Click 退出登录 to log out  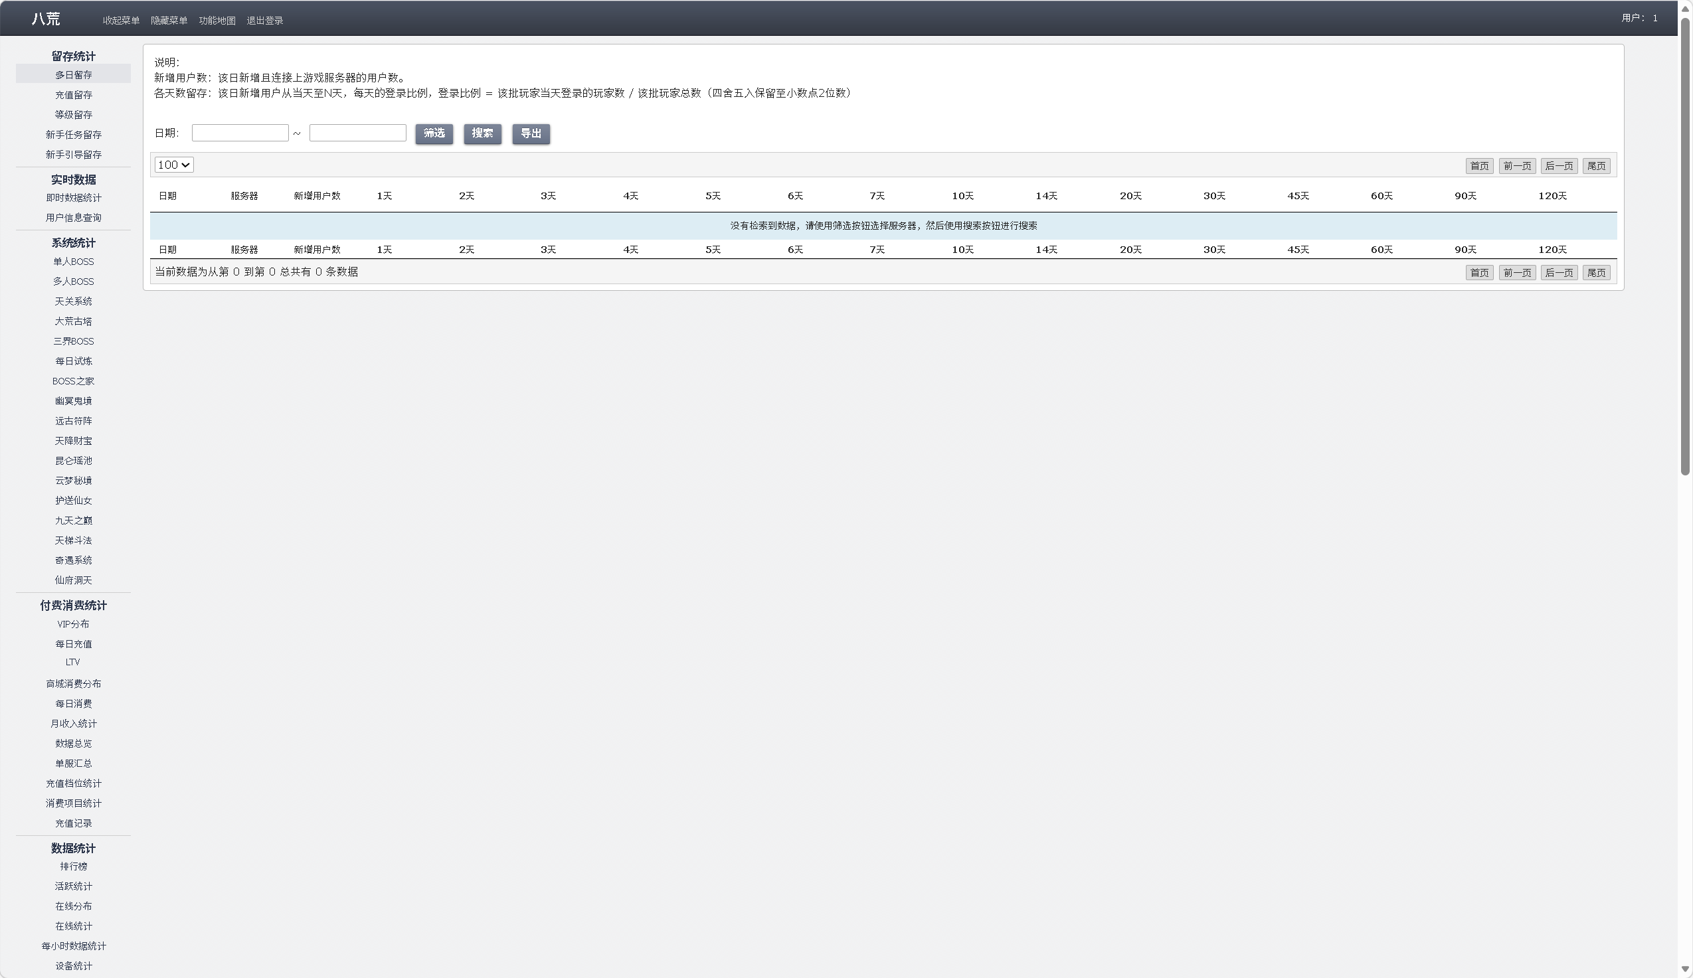(265, 21)
